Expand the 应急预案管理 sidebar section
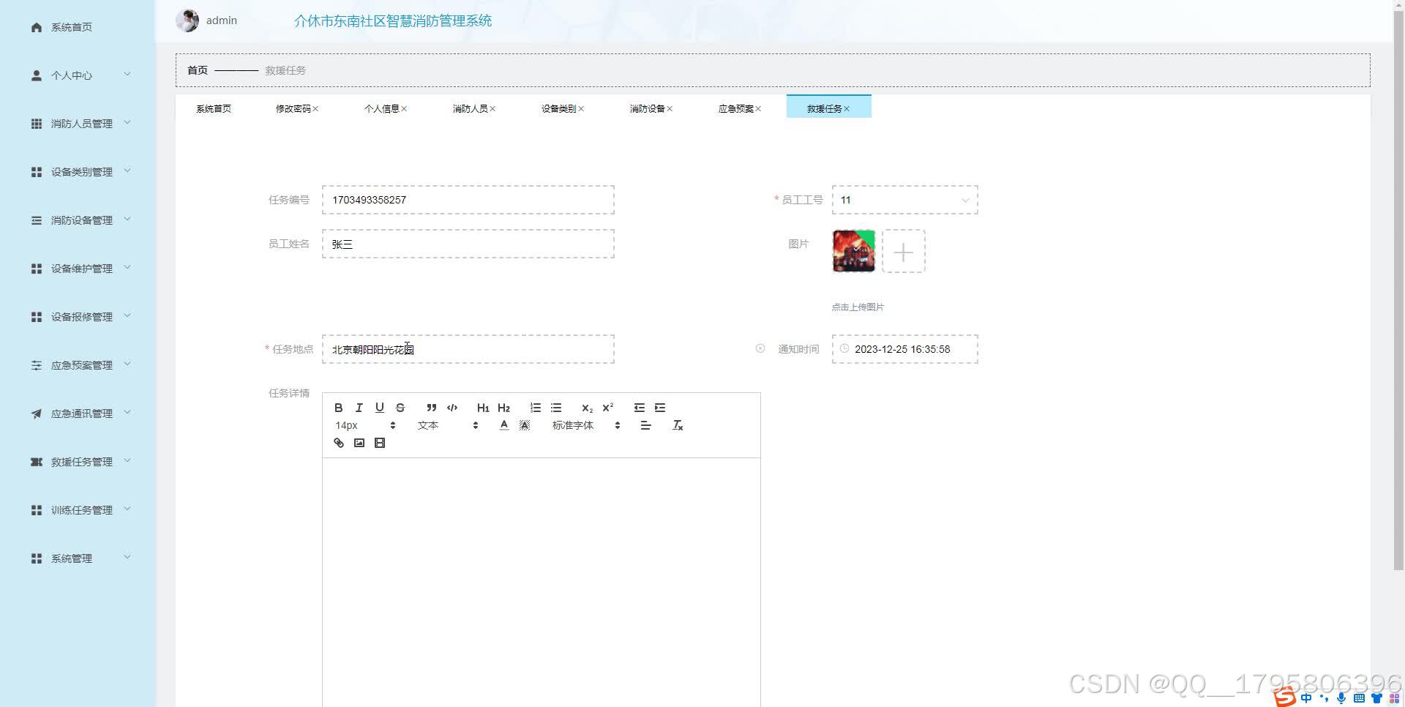This screenshot has height=707, width=1405. [80, 364]
